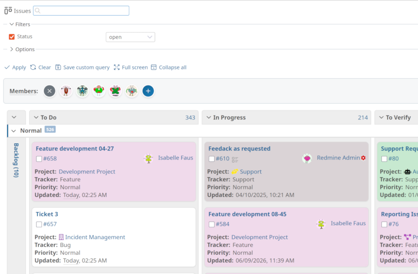Image resolution: width=418 pixels, height=274 pixels.
Task: Click the vertical Backlog (10) label
Action: (x=16, y=160)
